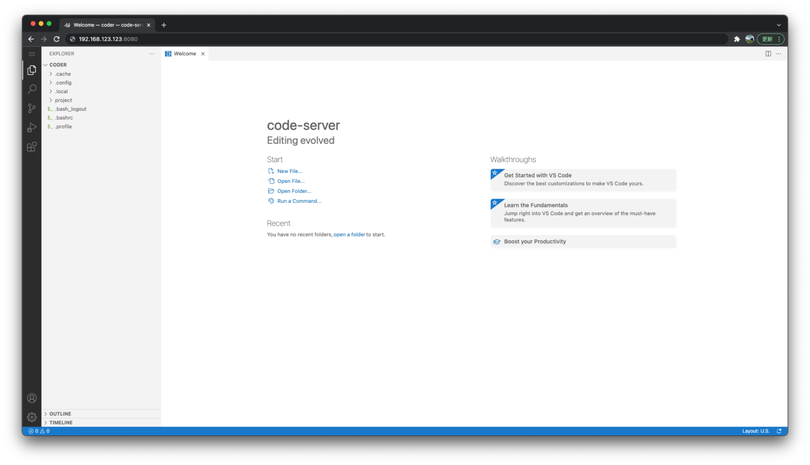This screenshot has height=465, width=810.
Task: Open the Run and Debug view
Action: 32,128
